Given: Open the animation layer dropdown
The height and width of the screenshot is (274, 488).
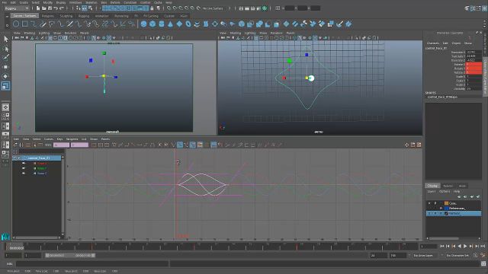Looking at the screenshot, I should (x=426, y=256).
